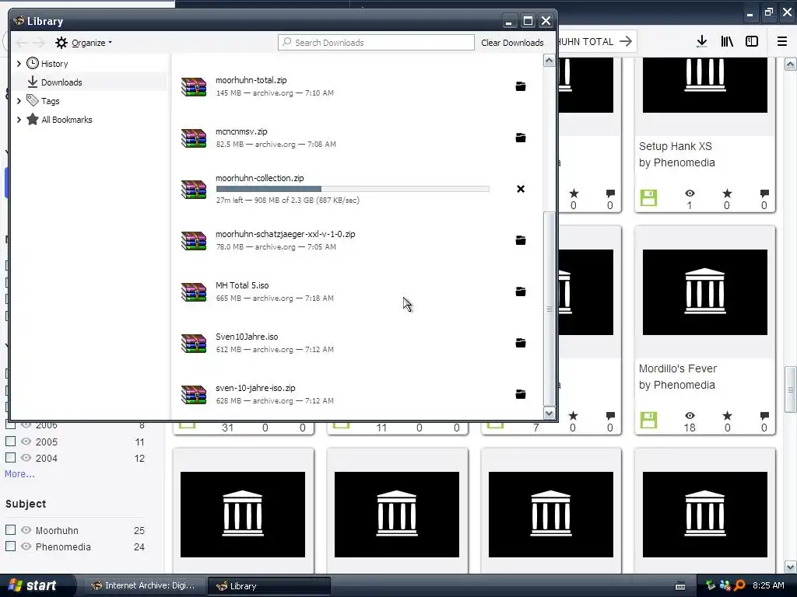Expand the History tree node

tap(19, 64)
